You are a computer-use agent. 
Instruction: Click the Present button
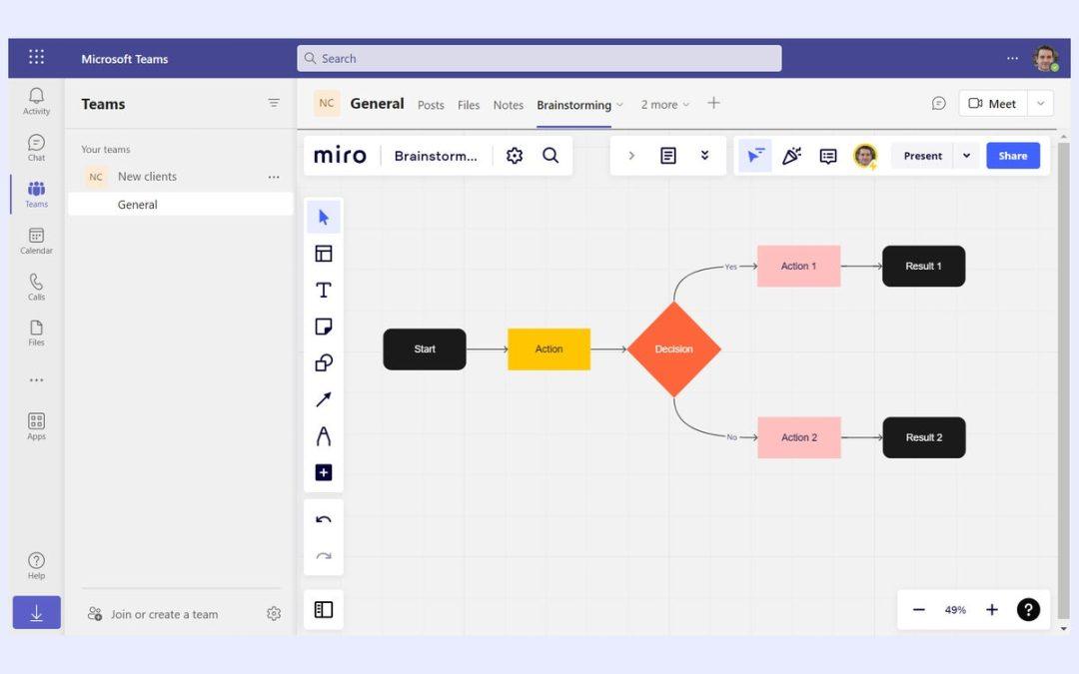(x=923, y=156)
